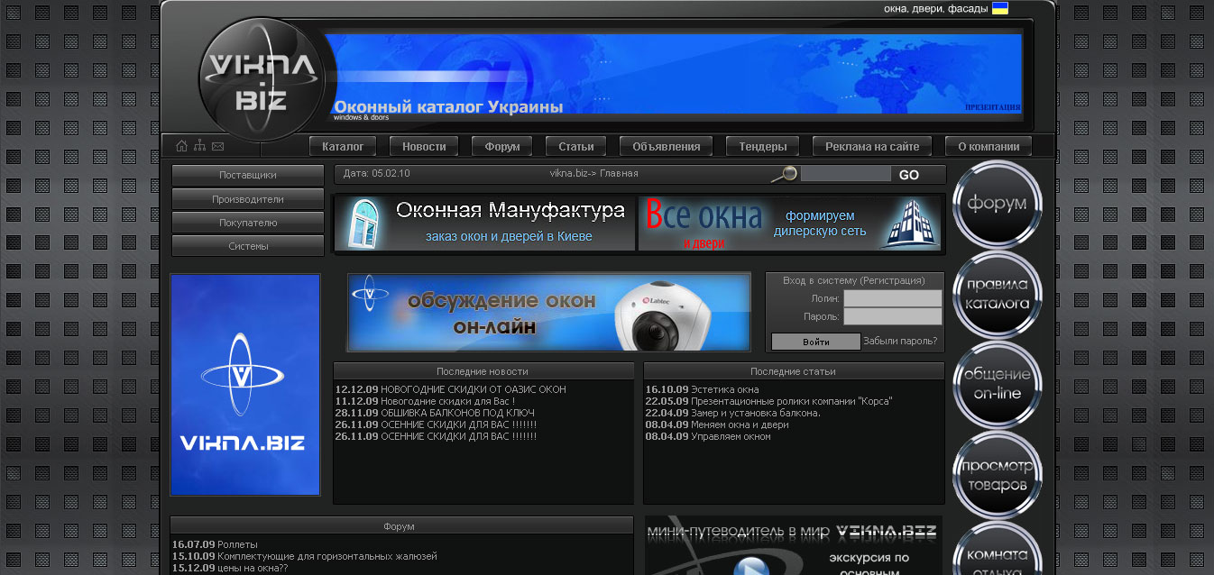
Task: Click the Ukrainian flag icon
Action: coord(1000,8)
